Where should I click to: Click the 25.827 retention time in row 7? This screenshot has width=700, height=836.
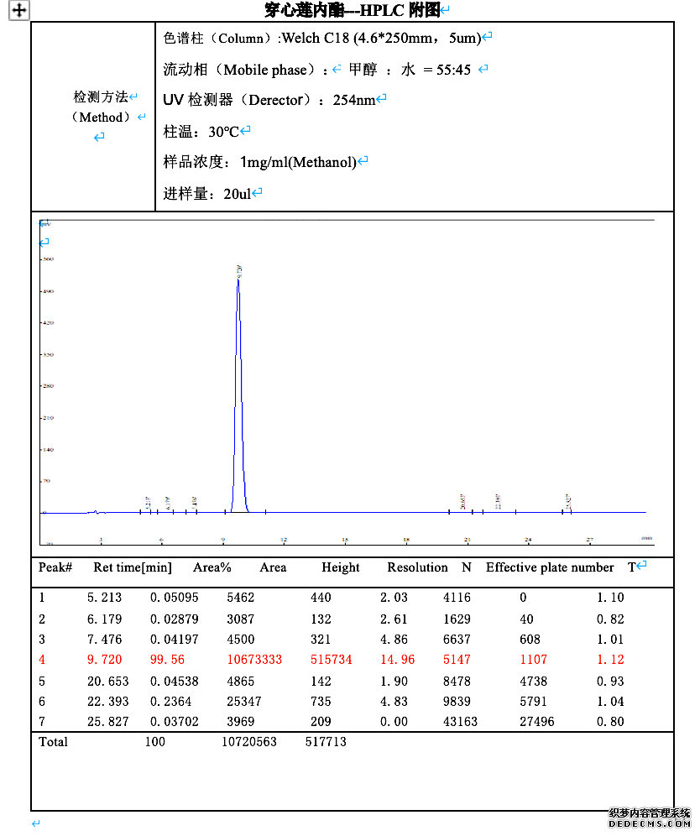pos(105,722)
